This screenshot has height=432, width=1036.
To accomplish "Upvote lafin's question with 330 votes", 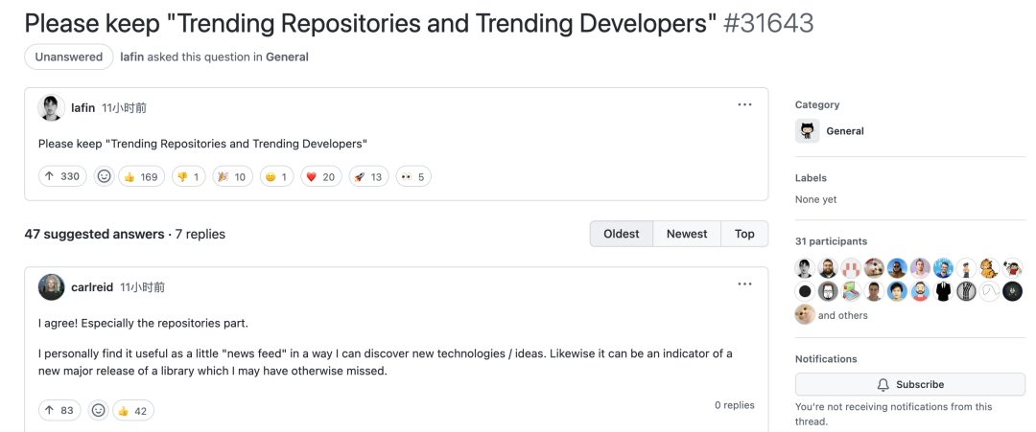I will [62, 177].
